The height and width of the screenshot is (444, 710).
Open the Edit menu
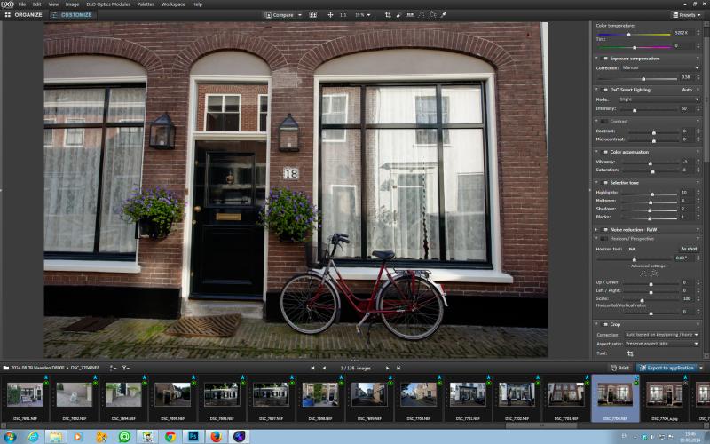tap(36, 4)
